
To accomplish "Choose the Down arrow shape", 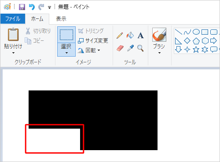I will [x=178, y=50].
